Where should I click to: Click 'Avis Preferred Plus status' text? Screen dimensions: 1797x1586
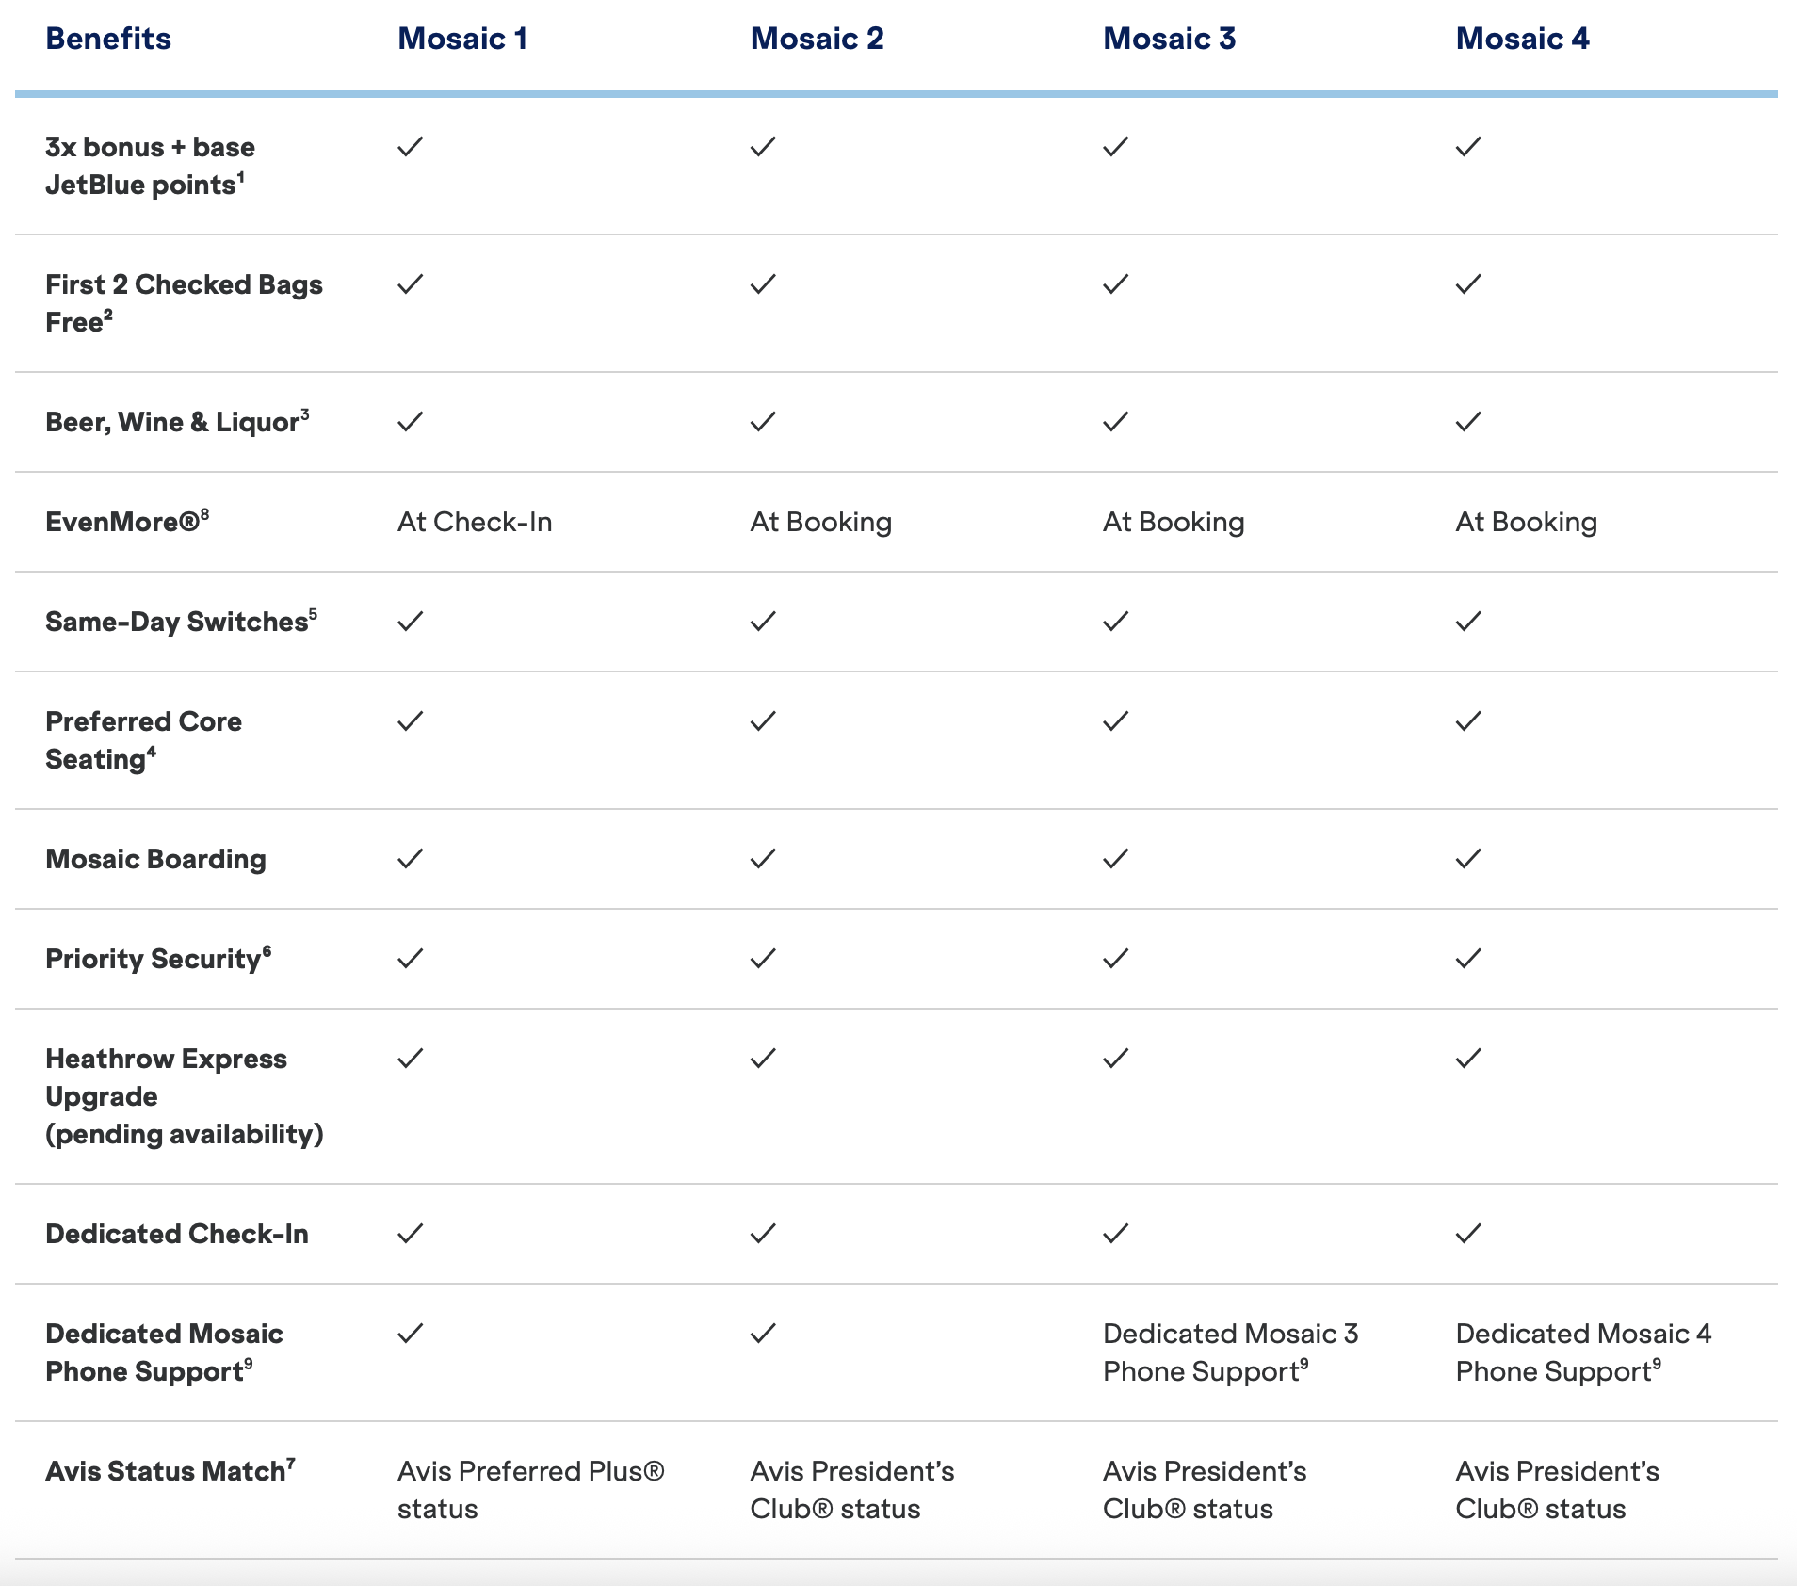pyautogui.click(x=530, y=1490)
